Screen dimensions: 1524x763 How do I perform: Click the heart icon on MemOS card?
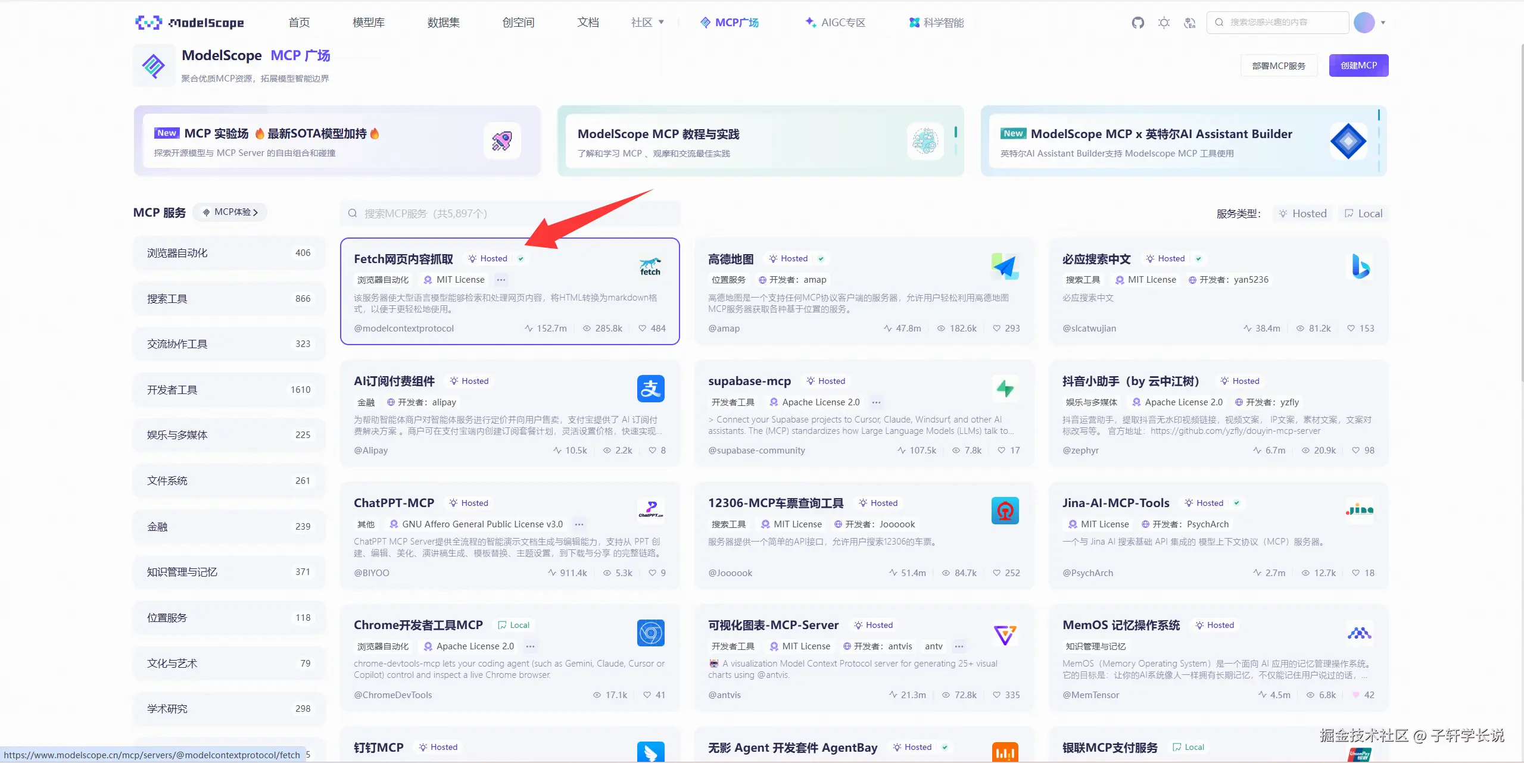coord(1356,695)
